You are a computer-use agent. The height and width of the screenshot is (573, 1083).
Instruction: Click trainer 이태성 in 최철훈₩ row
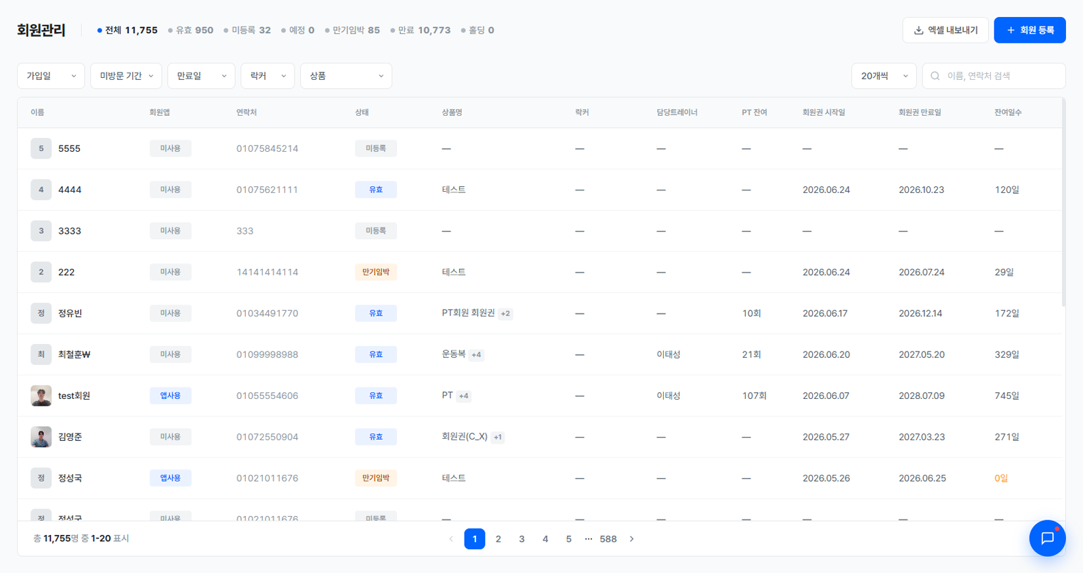coord(668,354)
